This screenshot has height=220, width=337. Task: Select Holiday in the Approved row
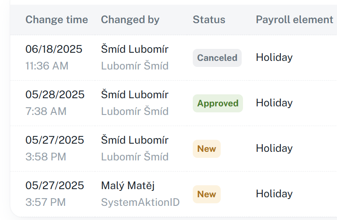[x=274, y=103]
